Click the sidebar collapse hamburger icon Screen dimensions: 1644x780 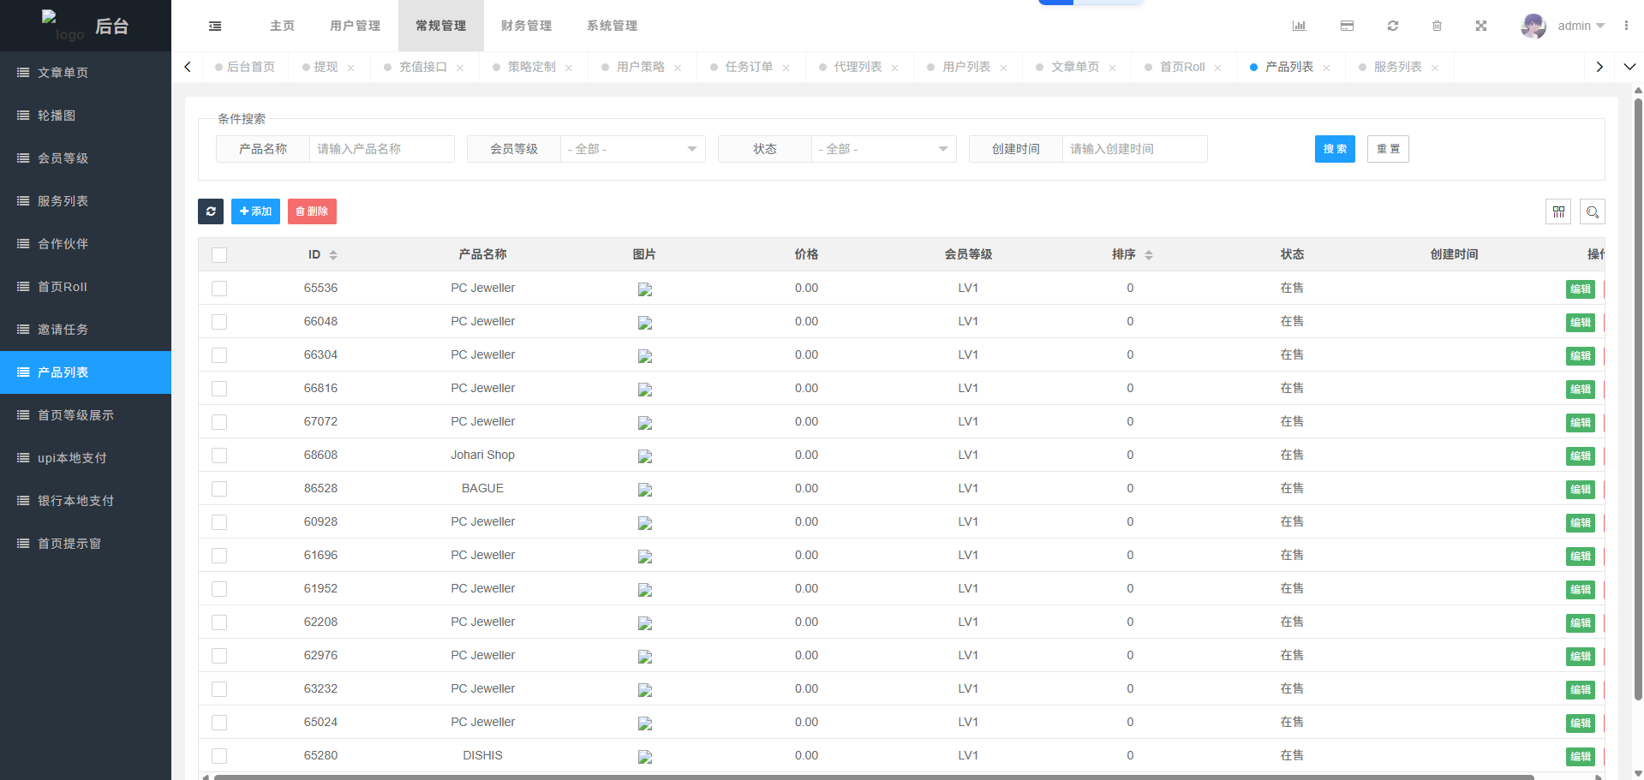coord(215,26)
